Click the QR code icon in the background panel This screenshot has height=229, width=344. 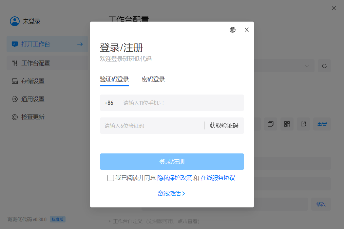pyautogui.click(x=287, y=124)
